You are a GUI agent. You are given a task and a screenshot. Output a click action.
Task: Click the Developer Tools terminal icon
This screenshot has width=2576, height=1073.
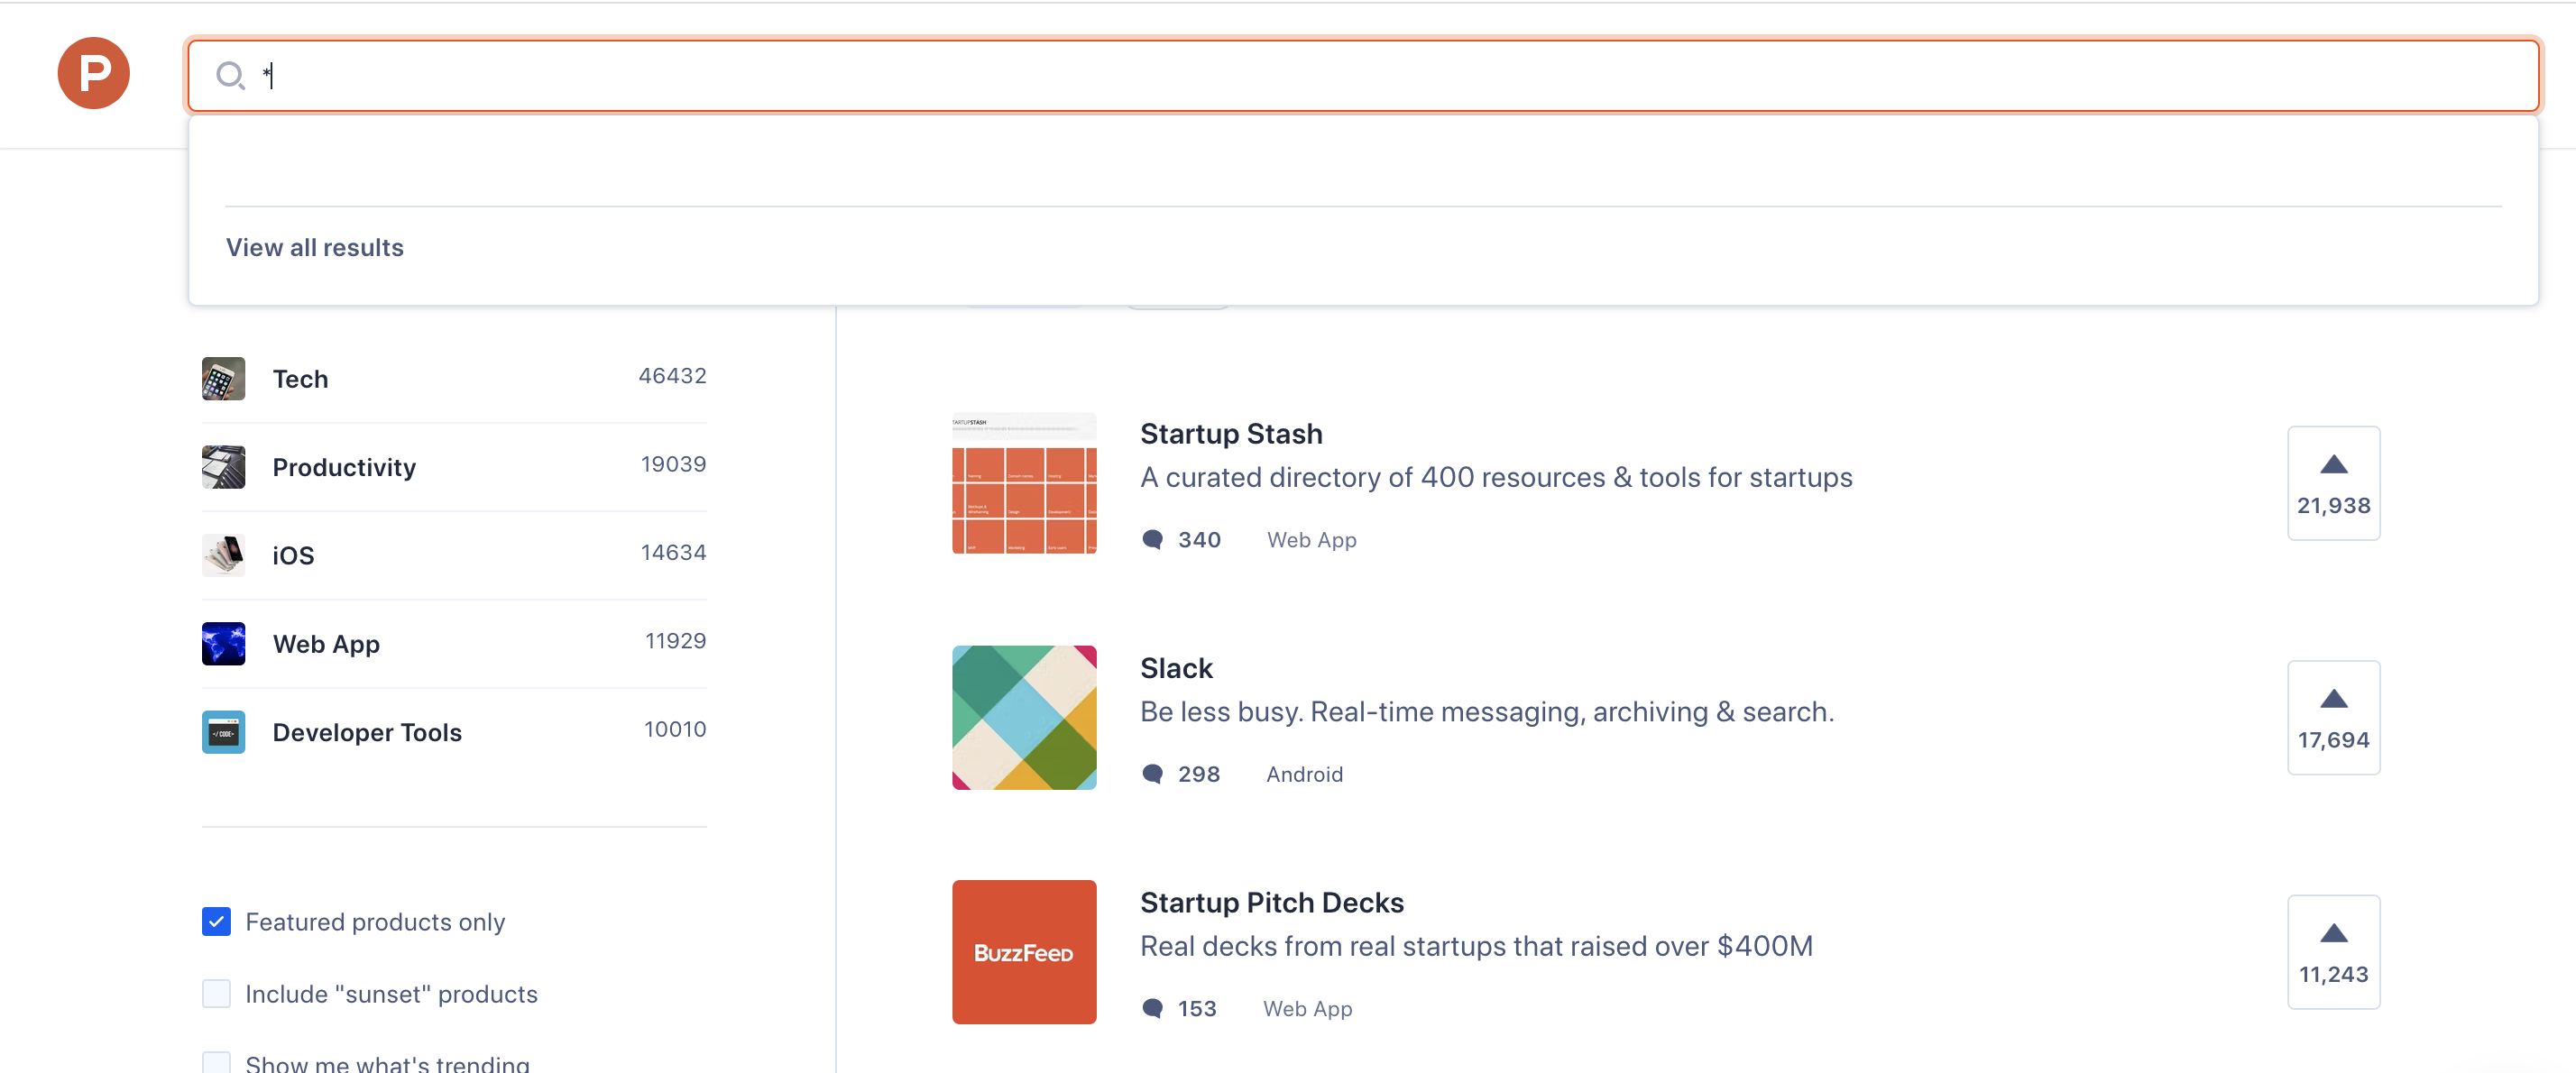coord(223,731)
